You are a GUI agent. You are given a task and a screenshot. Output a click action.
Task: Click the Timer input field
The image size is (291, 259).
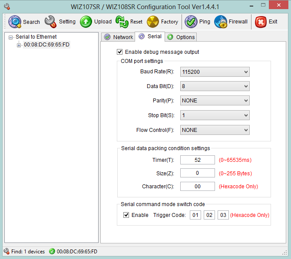pos(198,160)
